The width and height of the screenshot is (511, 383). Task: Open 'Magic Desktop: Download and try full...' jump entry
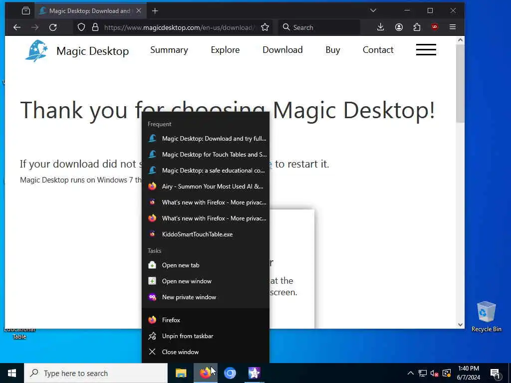point(206,139)
